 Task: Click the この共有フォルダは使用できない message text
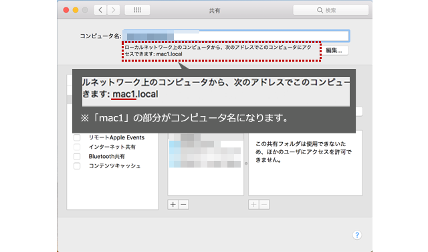pyautogui.click(x=303, y=152)
